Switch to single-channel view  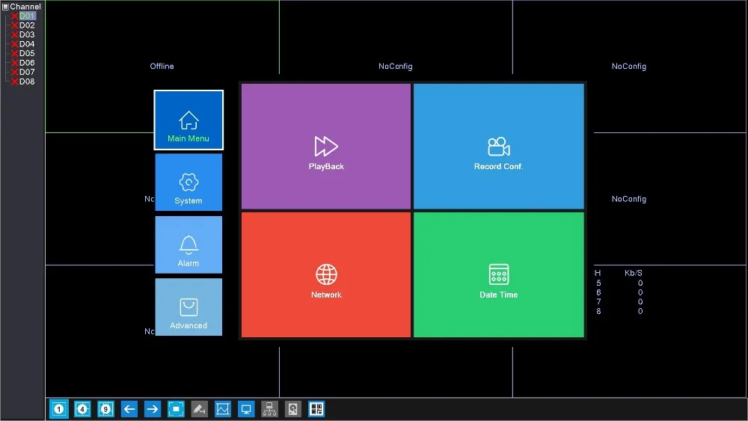[x=58, y=409]
